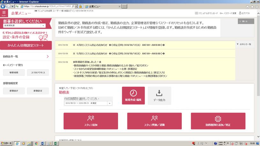This screenshot has width=260, height=146.
Task: Open the スタッフ異動／退職 tile
Action: pyautogui.click(x=154, y=121)
